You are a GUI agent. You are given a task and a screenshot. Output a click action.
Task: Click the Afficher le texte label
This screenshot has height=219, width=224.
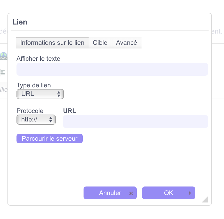click(38, 59)
